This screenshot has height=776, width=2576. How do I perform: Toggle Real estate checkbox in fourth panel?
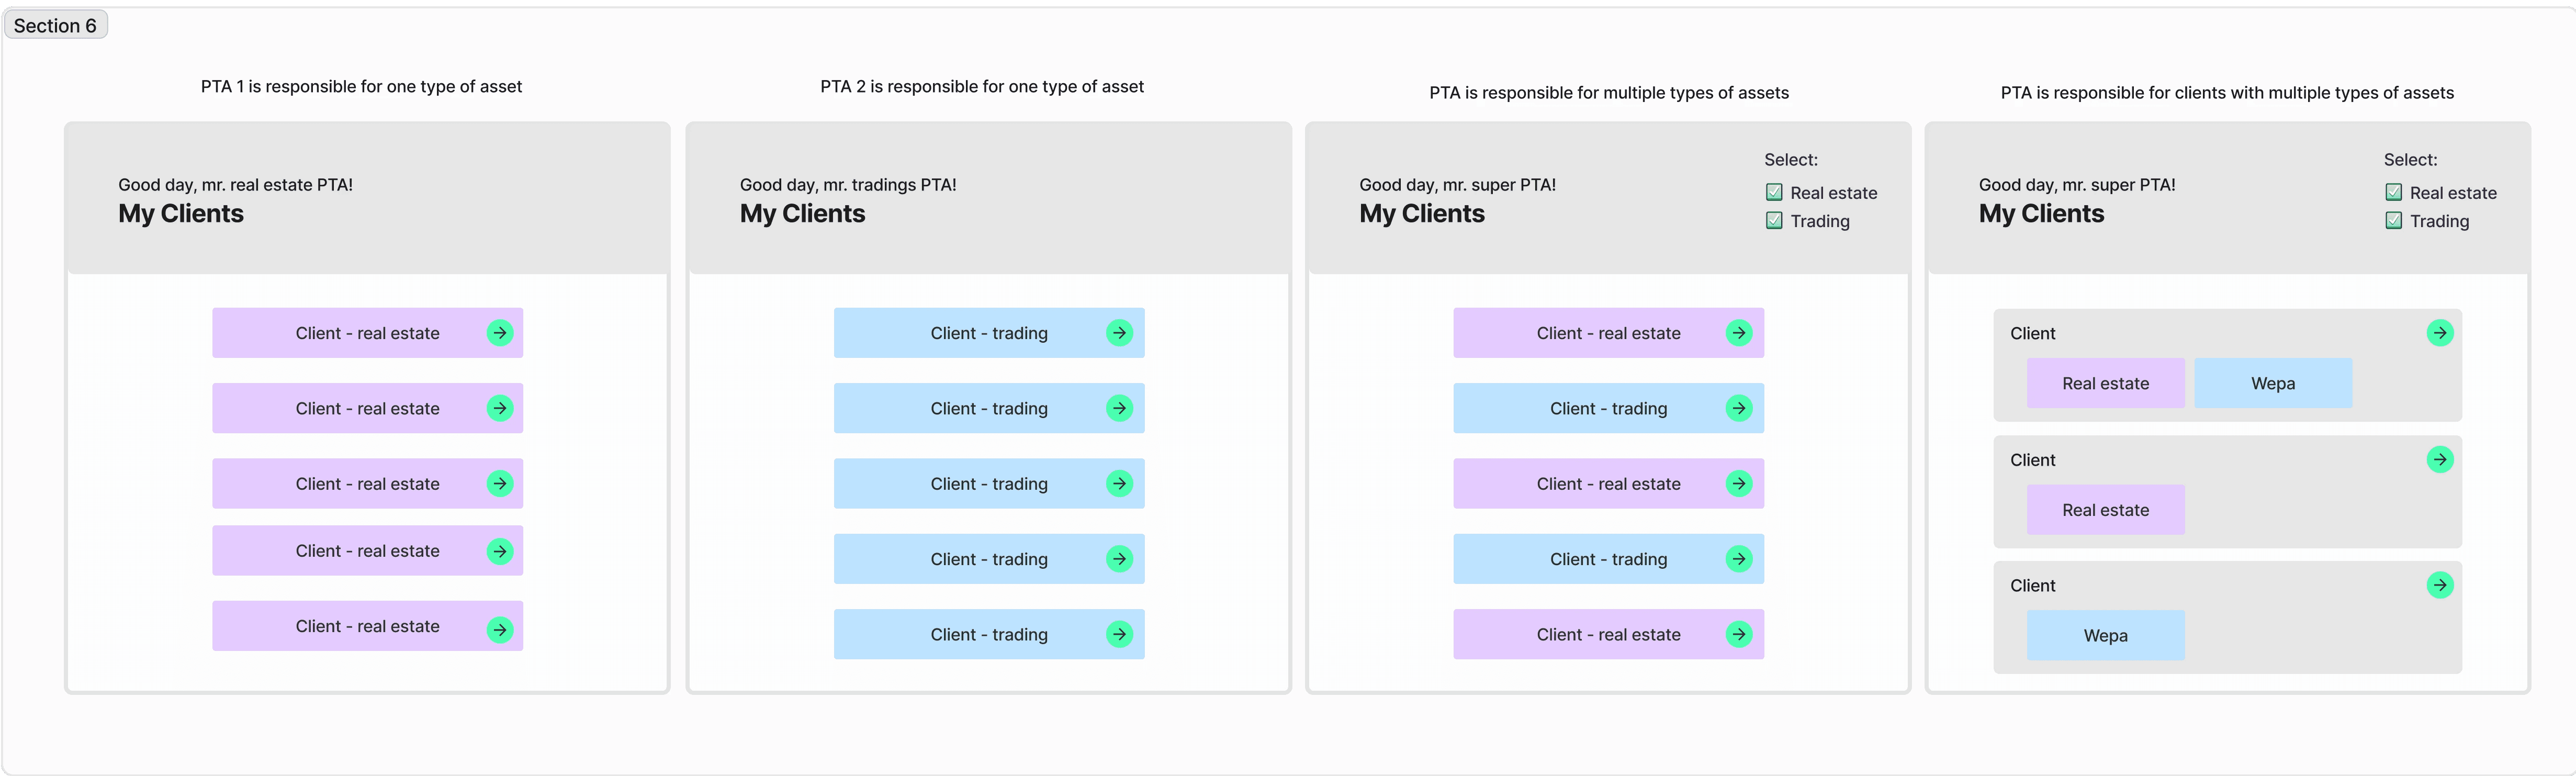click(x=2394, y=192)
